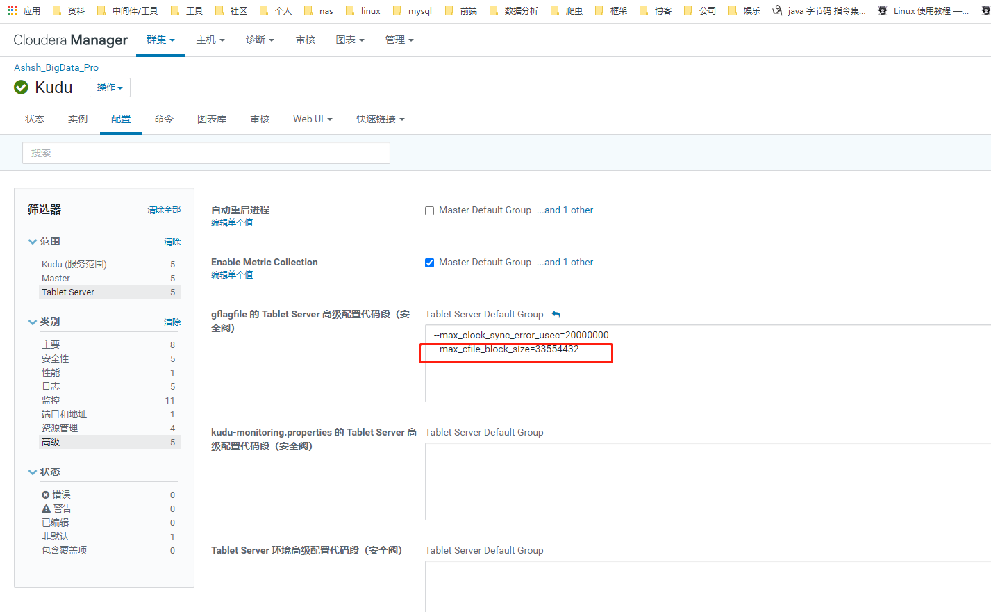Filter by Master scope
The width and height of the screenshot is (991, 612).
coord(110,278)
